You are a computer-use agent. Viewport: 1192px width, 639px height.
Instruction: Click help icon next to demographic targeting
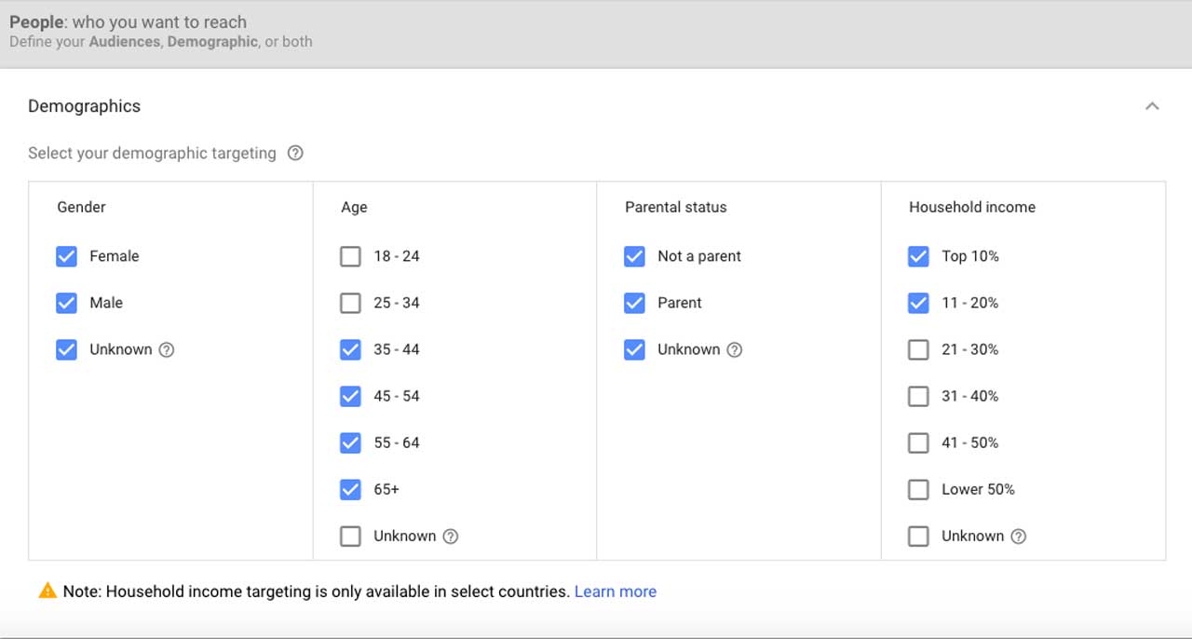295,154
